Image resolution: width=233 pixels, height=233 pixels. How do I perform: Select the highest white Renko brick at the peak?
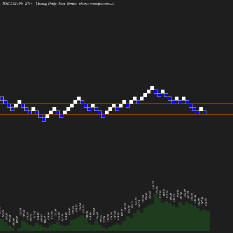tap(152, 88)
